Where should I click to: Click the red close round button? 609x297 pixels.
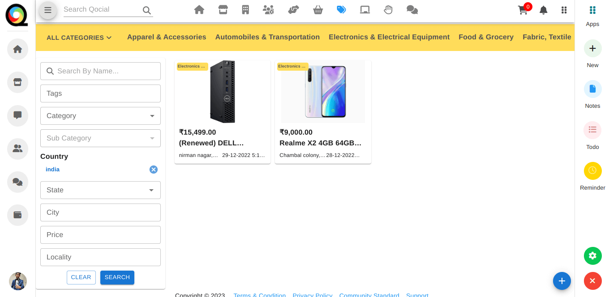[x=592, y=281]
